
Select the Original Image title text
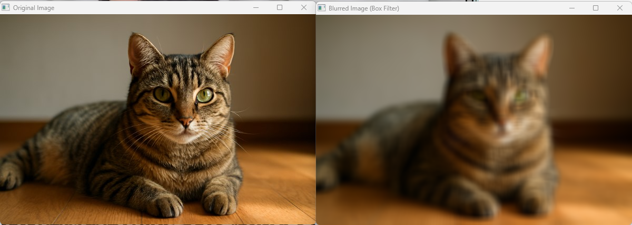click(x=33, y=8)
